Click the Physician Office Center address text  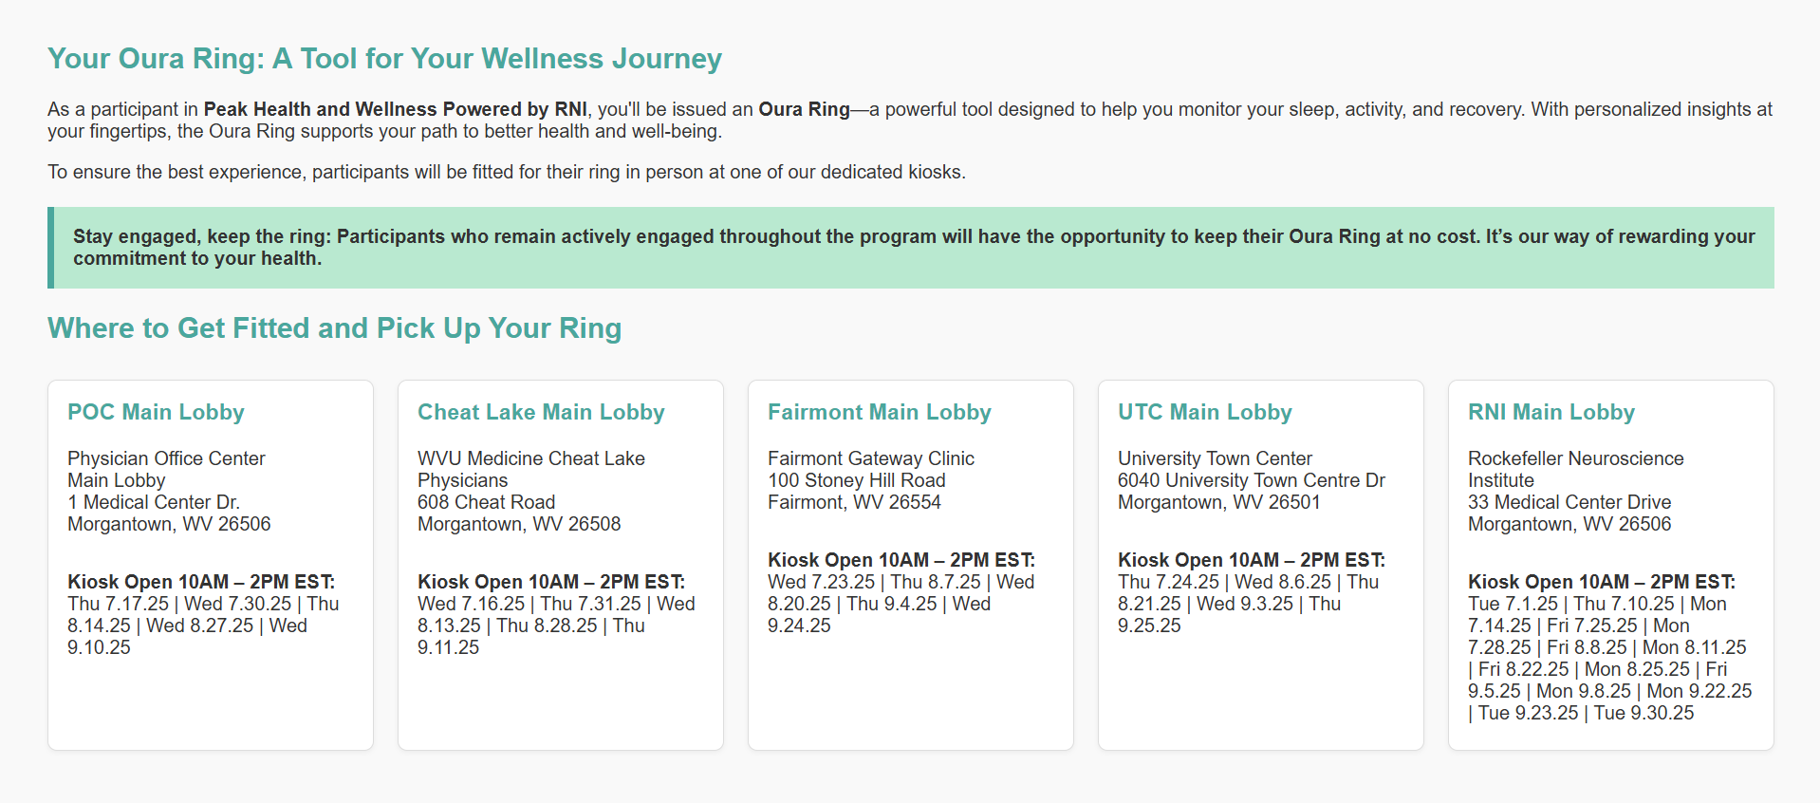pyautogui.click(x=169, y=491)
